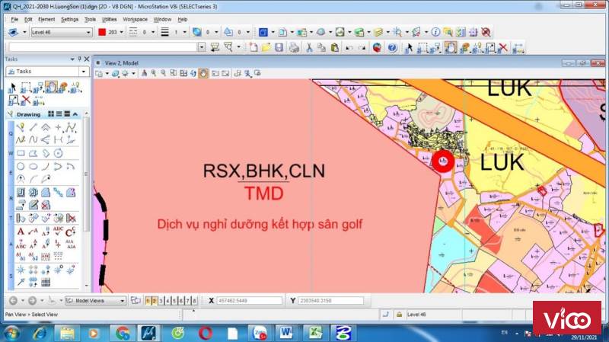Open the active level 'Level 46' dropdown
Viewport: 609px width, 342px height.
tap(62, 32)
